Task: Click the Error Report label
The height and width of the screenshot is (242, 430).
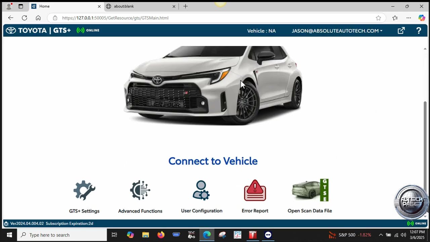Action: tap(255, 211)
